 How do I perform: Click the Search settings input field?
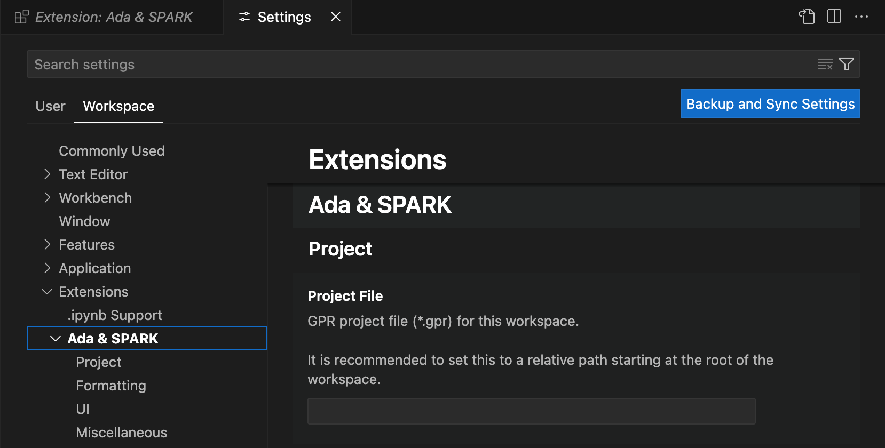[416, 65]
